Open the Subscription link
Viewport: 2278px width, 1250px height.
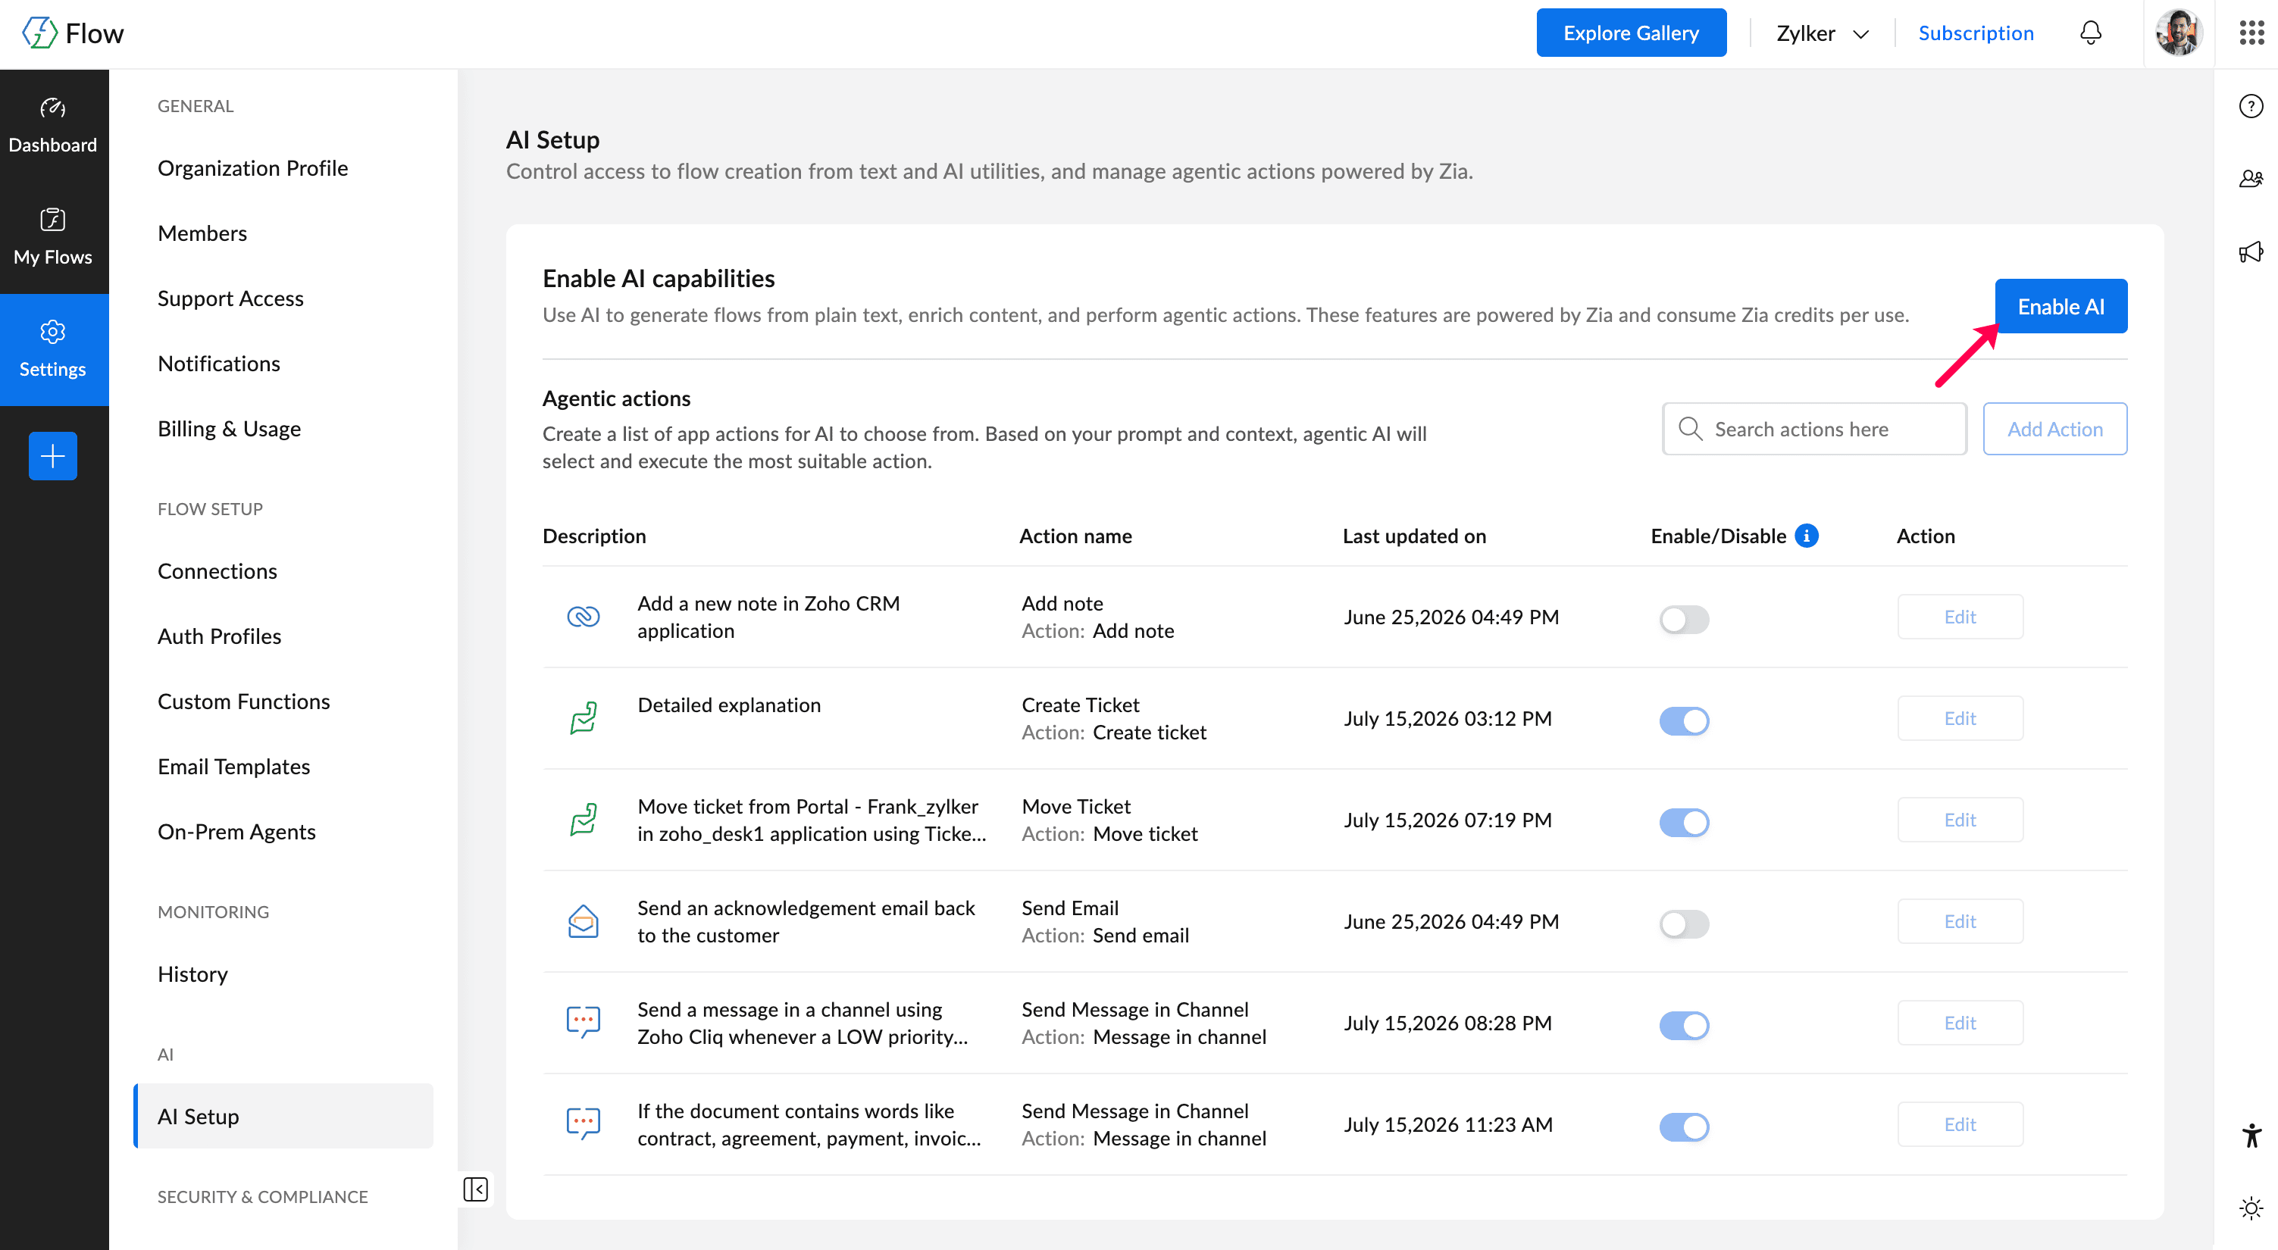pos(1976,33)
